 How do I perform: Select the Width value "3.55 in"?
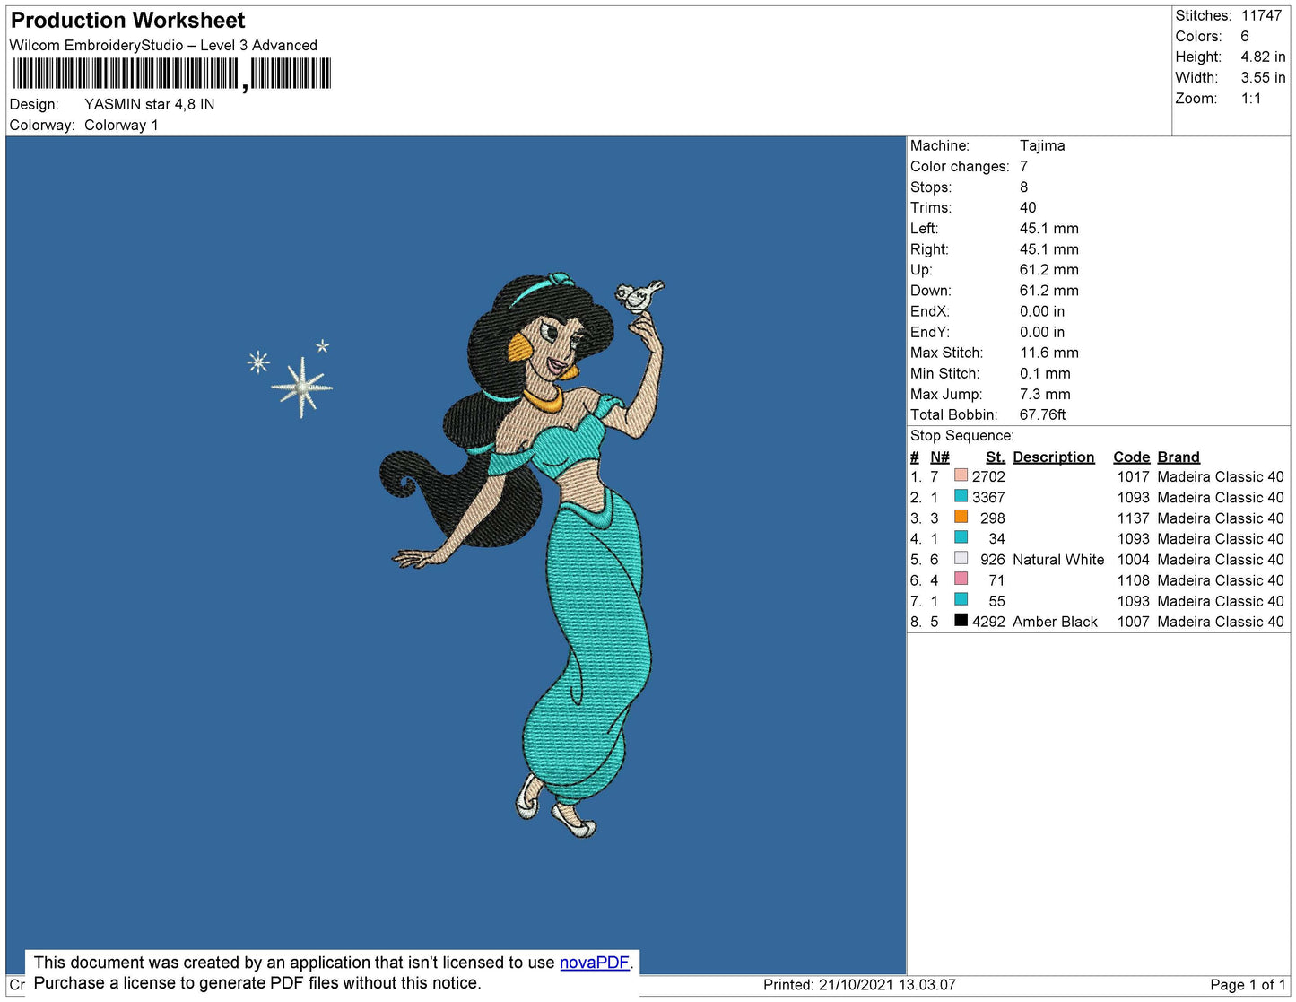[1263, 77]
